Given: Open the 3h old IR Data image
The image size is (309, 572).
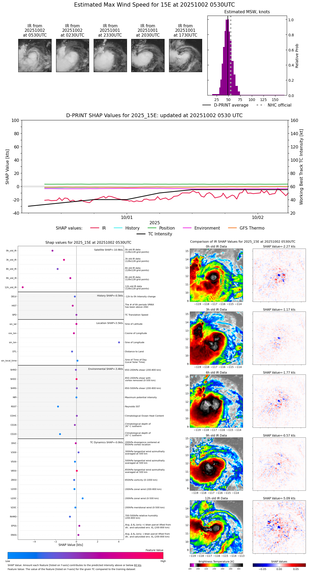Looking at the screenshot, I should pyautogui.click(x=216, y=338).
